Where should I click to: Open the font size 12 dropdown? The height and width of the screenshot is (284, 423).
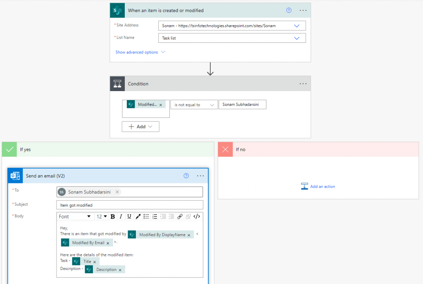102,217
